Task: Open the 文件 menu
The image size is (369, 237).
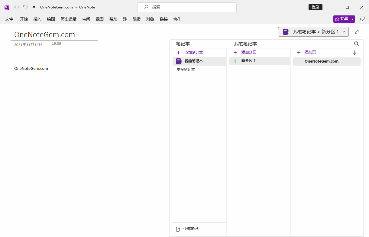Action: 9,19
